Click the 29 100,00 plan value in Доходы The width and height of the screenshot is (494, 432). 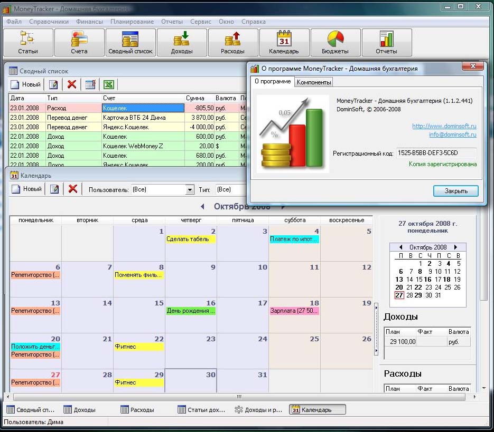(x=400, y=342)
